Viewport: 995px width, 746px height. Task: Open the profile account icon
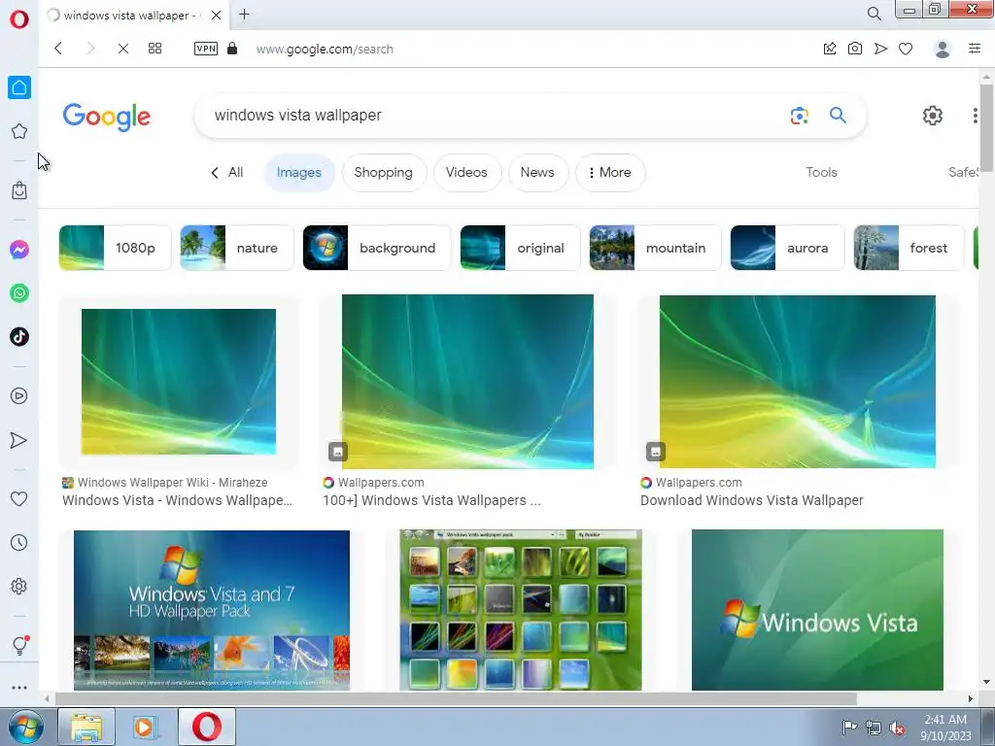tap(943, 49)
